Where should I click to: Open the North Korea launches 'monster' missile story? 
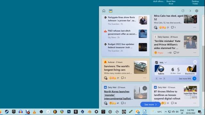118,95
